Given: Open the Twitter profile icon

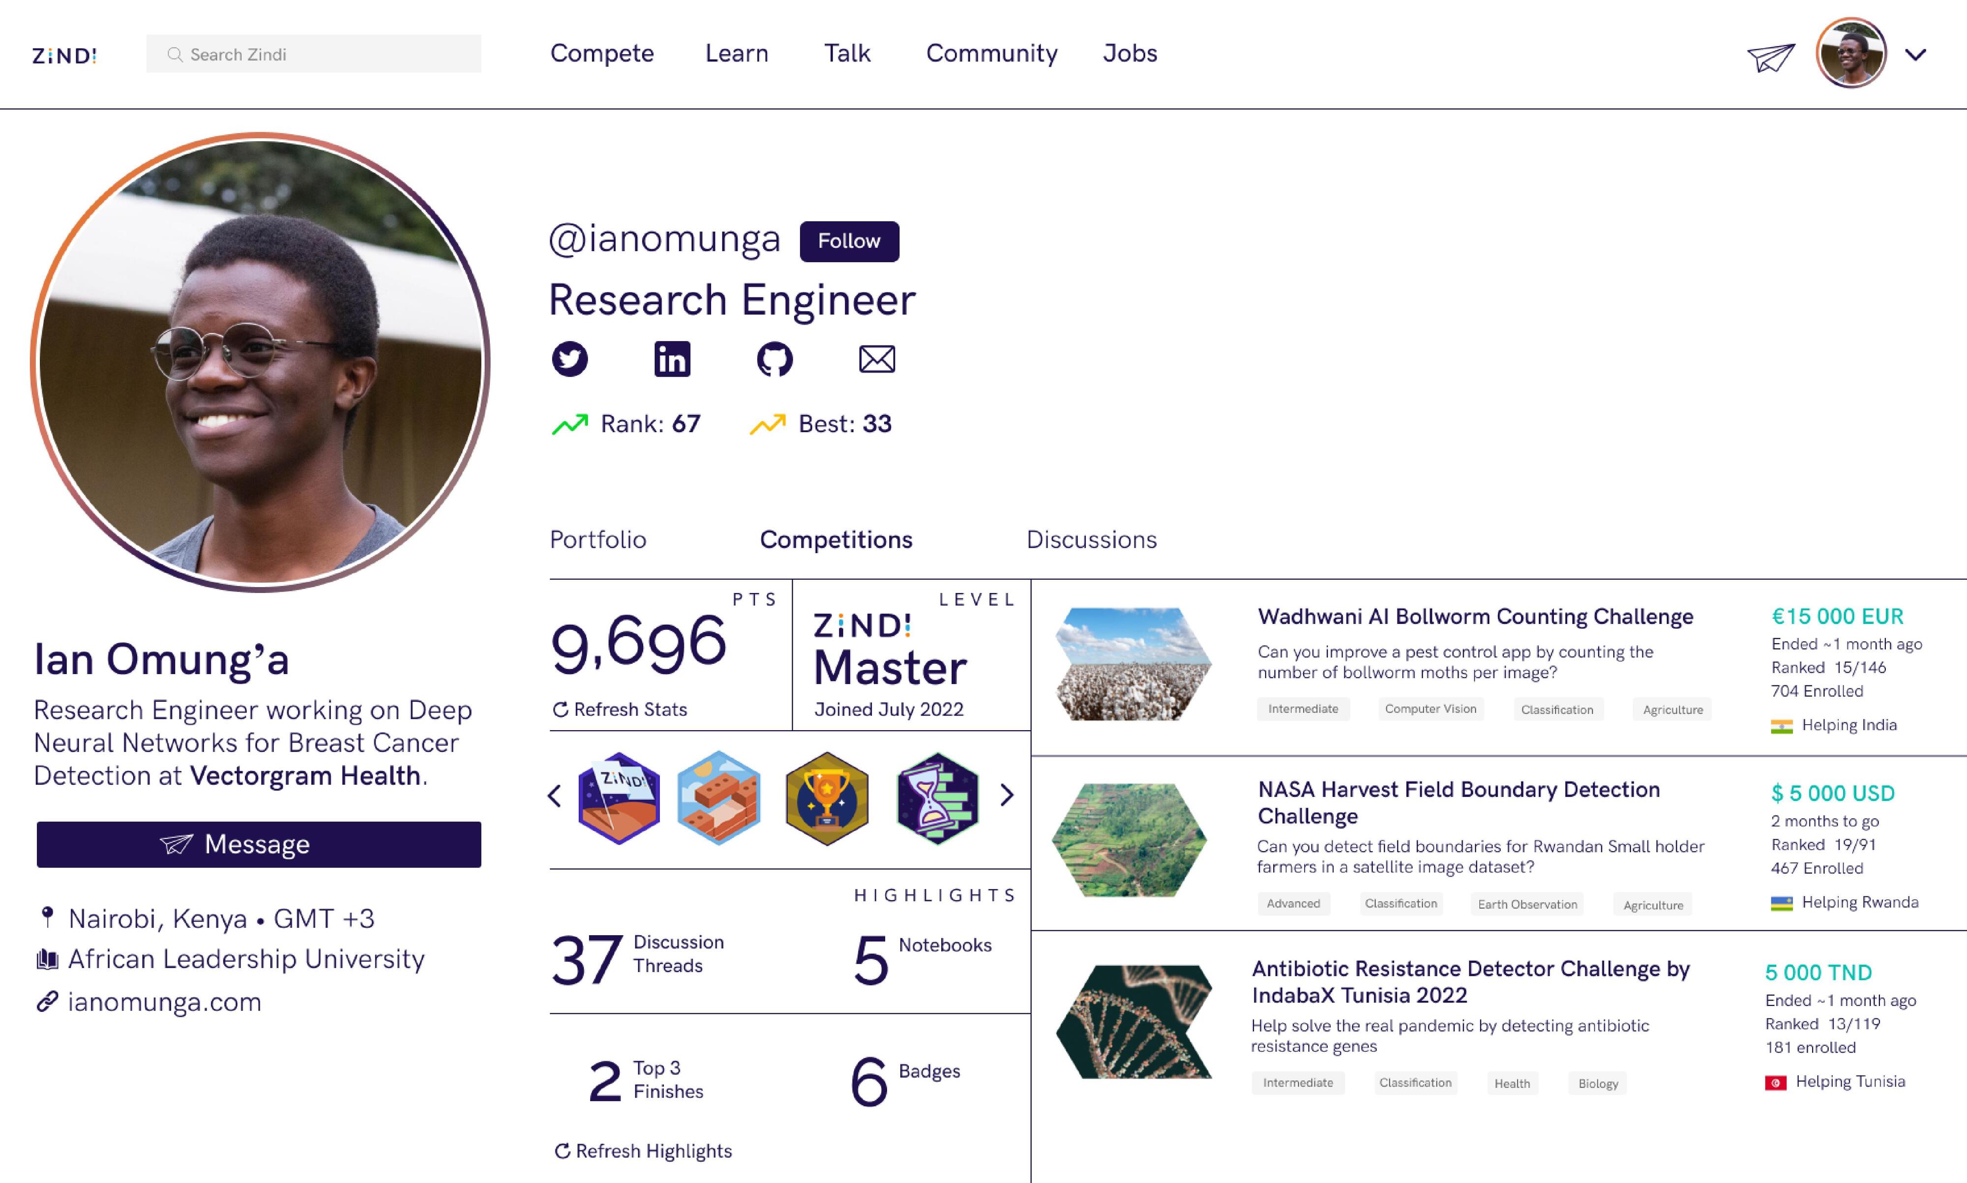Looking at the screenshot, I should point(569,359).
